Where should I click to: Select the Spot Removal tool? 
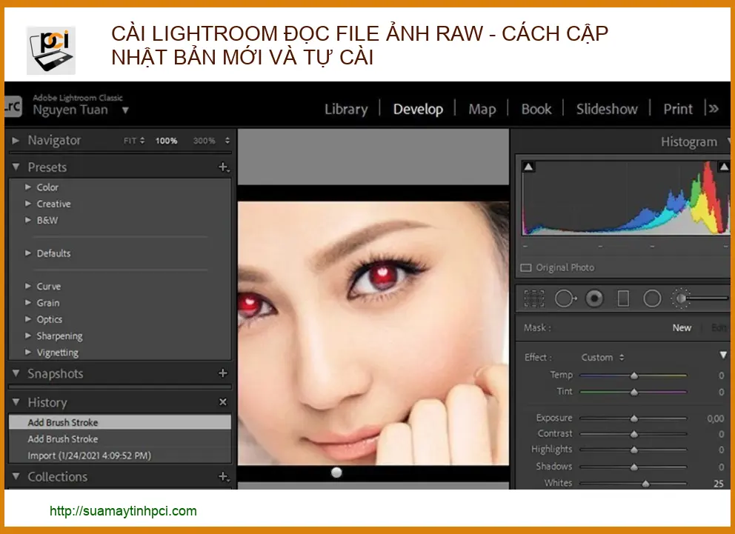click(x=565, y=298)
